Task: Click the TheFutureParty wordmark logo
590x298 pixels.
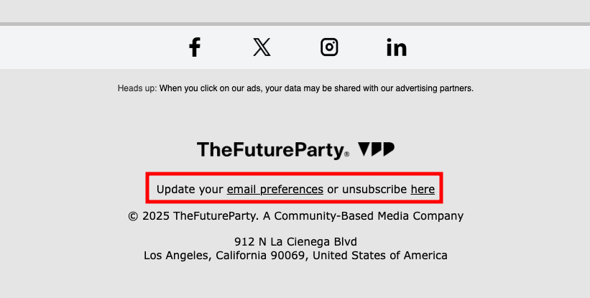Action: click(269, 150)
